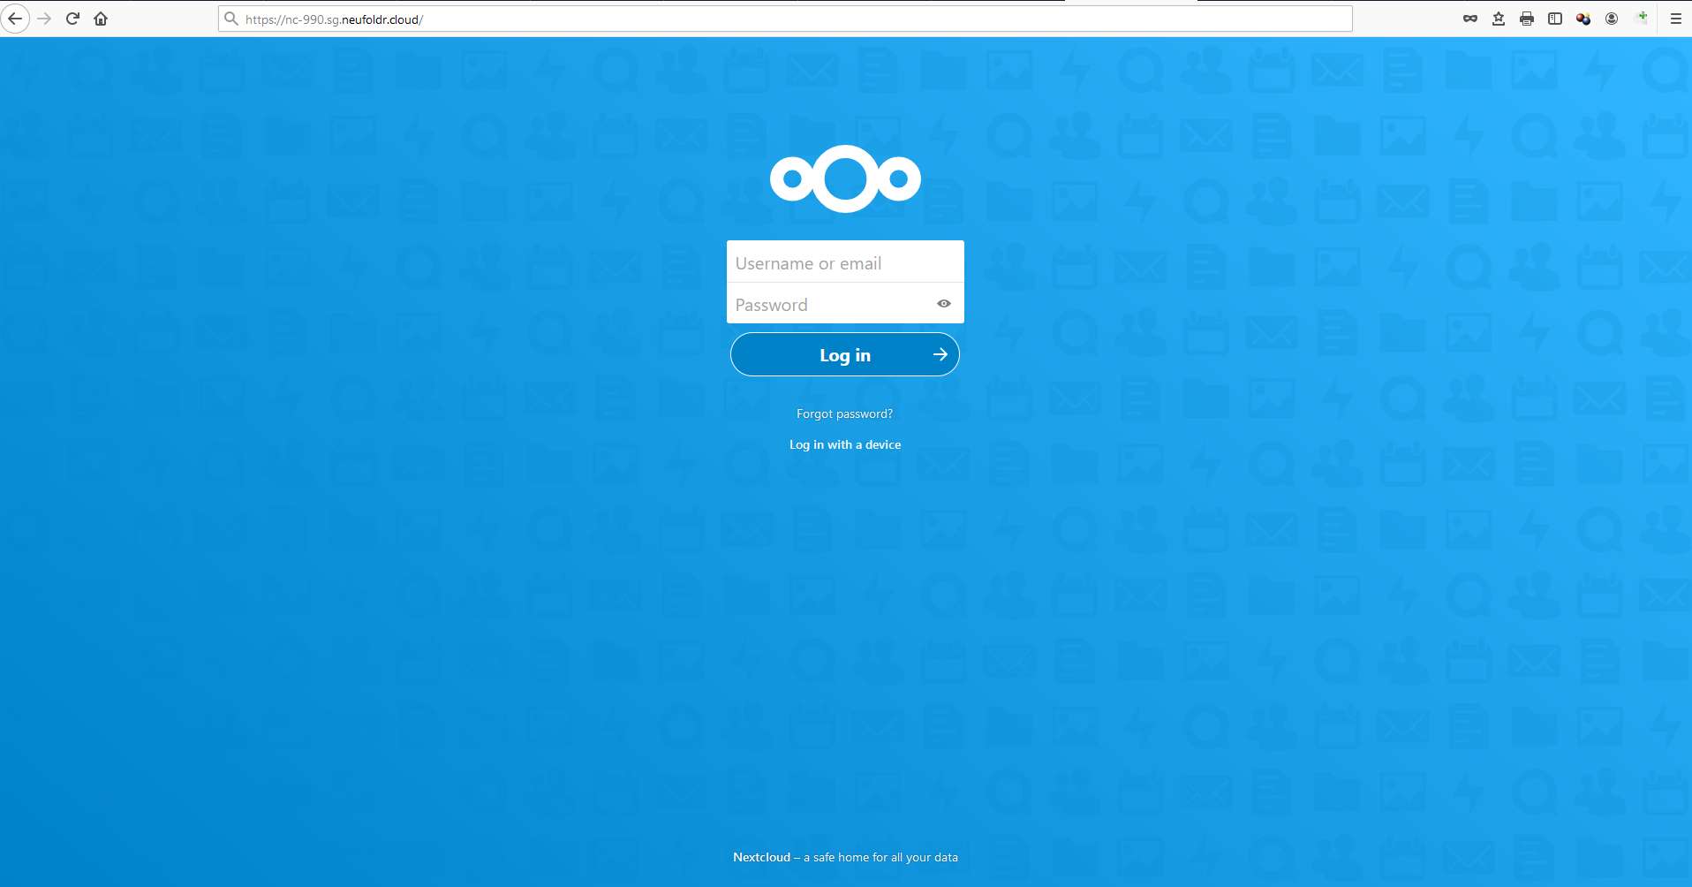Screen dimensions: 1692x887
Task: Open private browsing mask icon
Action: tap(1470, 19)
